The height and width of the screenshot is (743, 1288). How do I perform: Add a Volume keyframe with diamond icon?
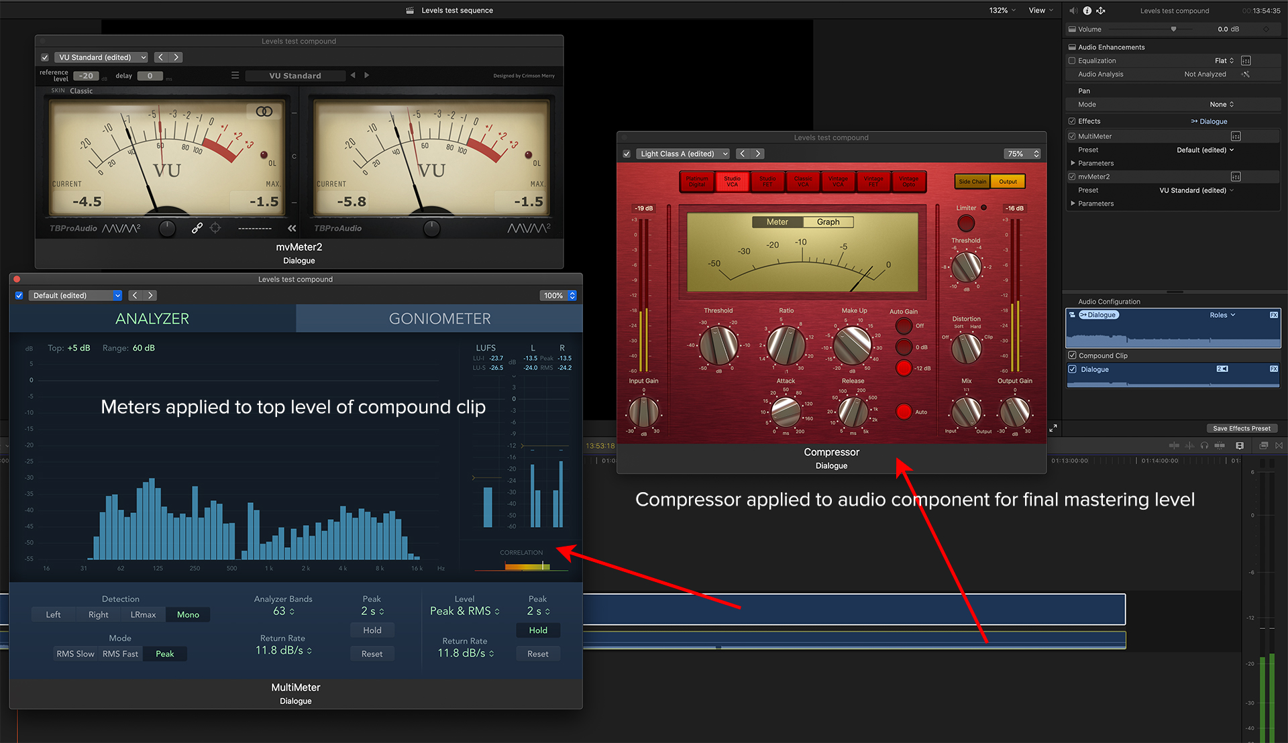(x=1267, y=30)
